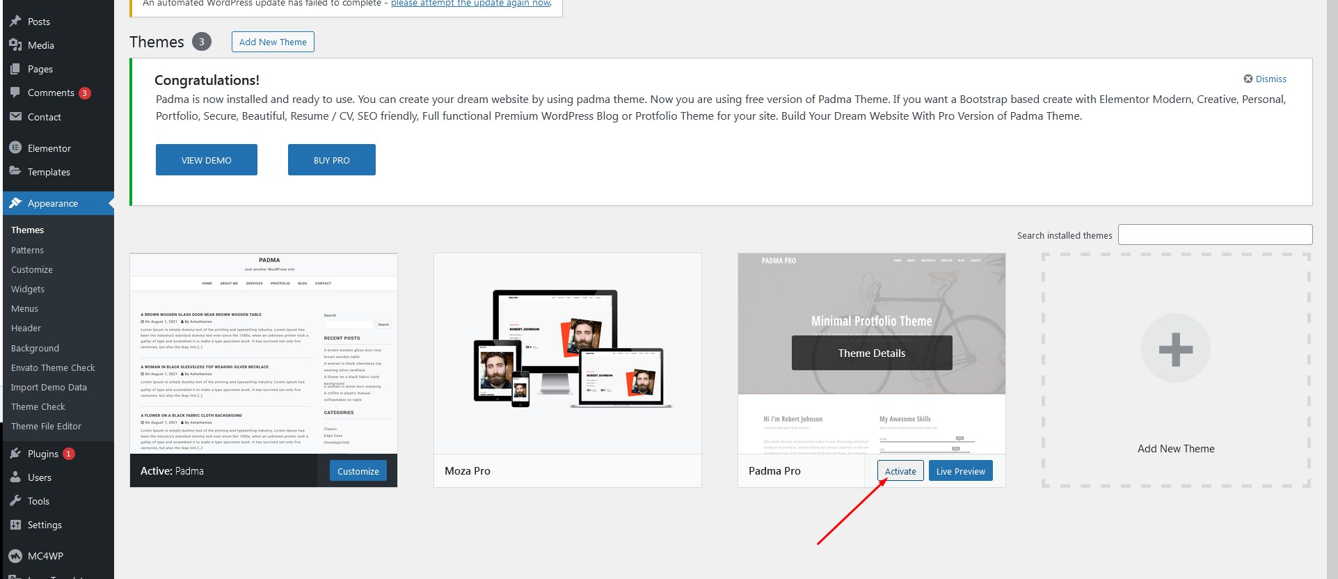1338x579 pixels.
Task: Open the Widgets submenu entry
Action: (28, 289)
